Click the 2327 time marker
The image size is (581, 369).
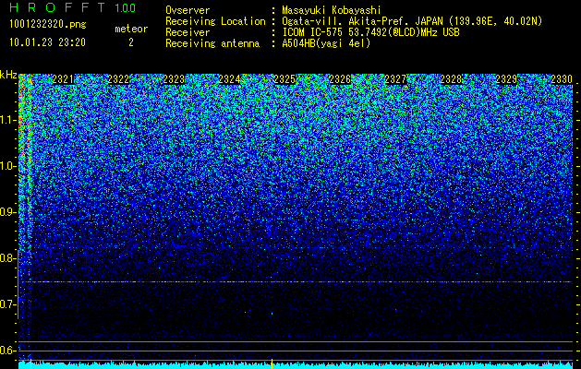coord(395,79)
